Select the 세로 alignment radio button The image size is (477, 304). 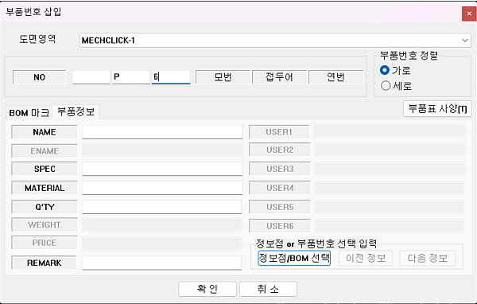386,86
